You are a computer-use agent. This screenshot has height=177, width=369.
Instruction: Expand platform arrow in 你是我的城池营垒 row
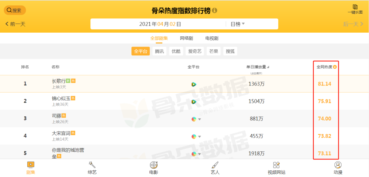200,154
